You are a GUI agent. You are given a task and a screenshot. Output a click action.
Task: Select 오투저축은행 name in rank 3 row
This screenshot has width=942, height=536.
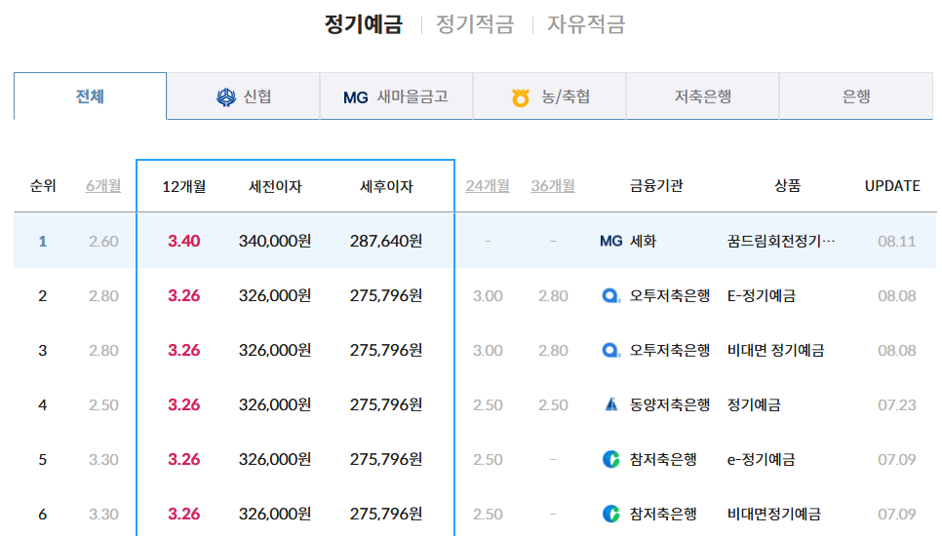pos(670,351)
